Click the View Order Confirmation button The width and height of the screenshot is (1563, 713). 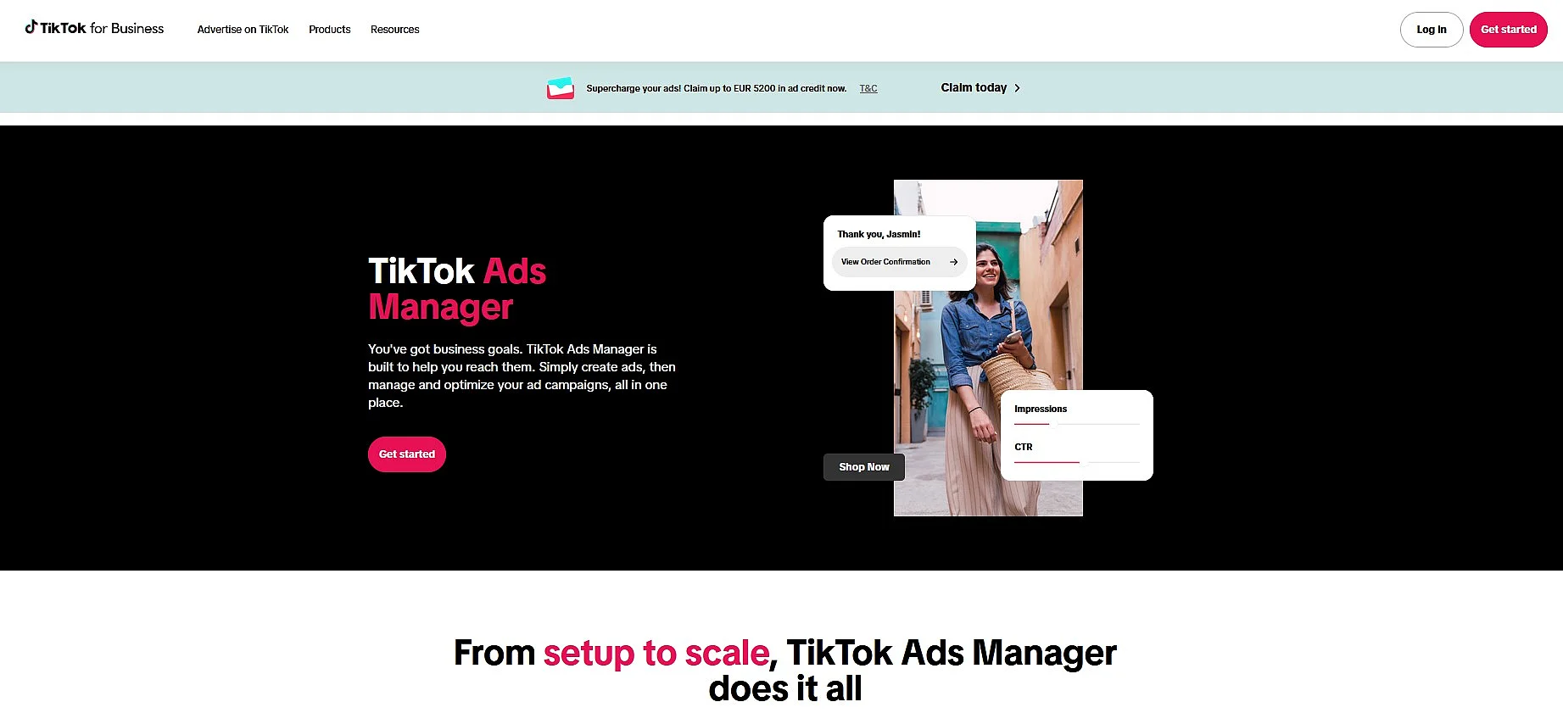click(x=899, y=262)
